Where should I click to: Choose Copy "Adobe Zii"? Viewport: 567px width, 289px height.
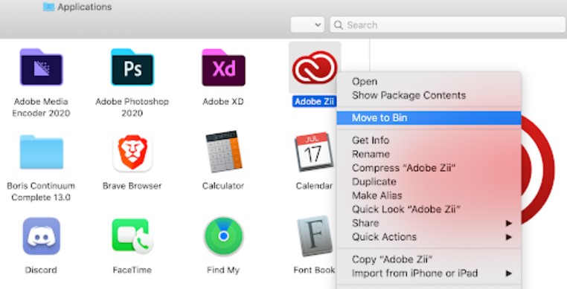click(429, 259)
